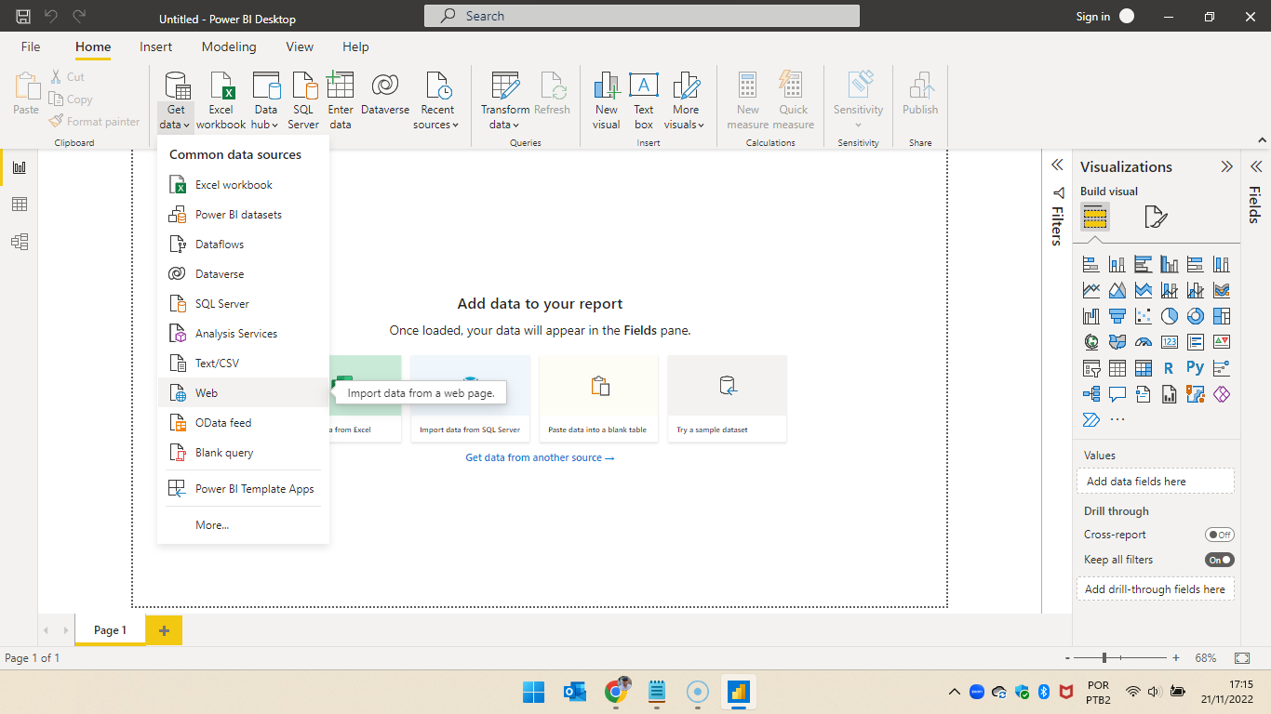Select the line chart visual
Screen dimensions: 1271x714
[1091, 290]
